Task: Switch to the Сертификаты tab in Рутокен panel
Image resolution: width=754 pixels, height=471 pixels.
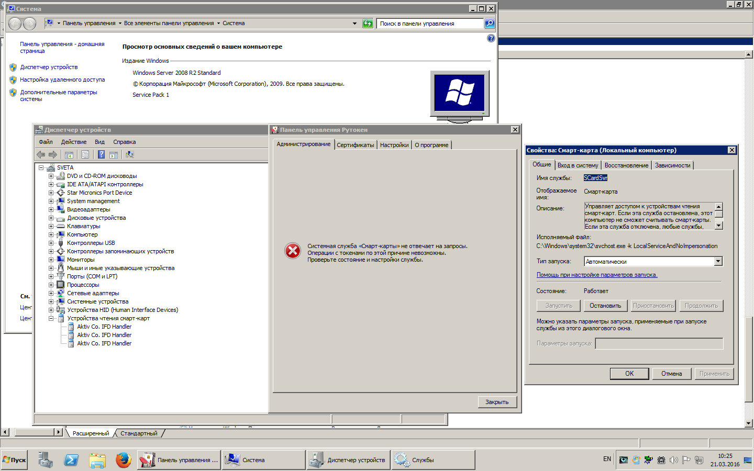Action: tap(355, 145)
